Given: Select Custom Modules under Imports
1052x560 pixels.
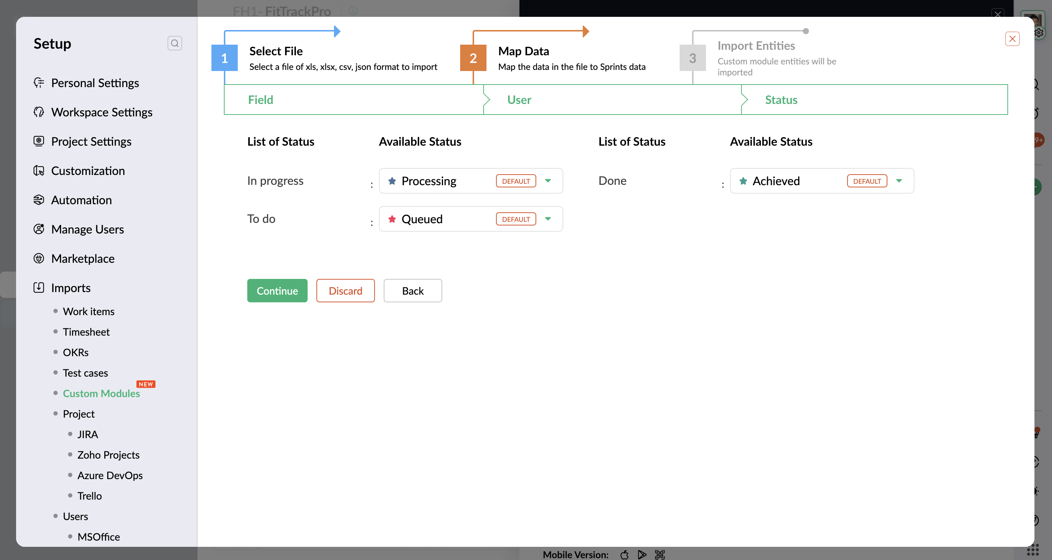Looking at the screenshot, I should pos(101,393).
